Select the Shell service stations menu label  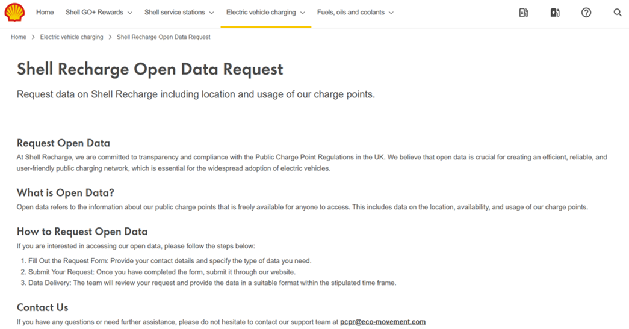coord(175,13)
